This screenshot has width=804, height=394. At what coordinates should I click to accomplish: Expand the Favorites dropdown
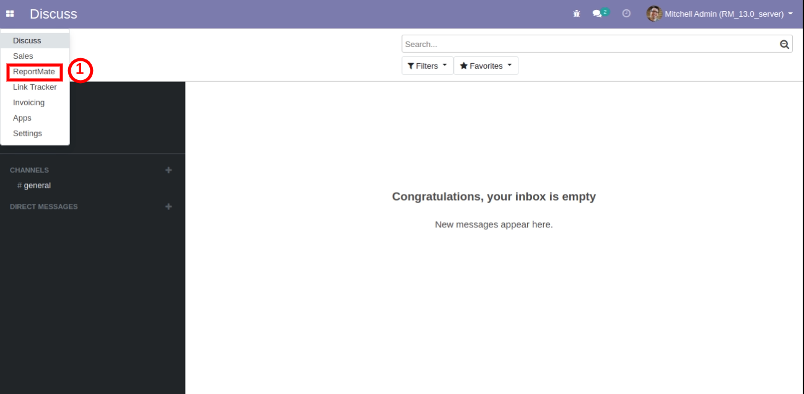486,66
